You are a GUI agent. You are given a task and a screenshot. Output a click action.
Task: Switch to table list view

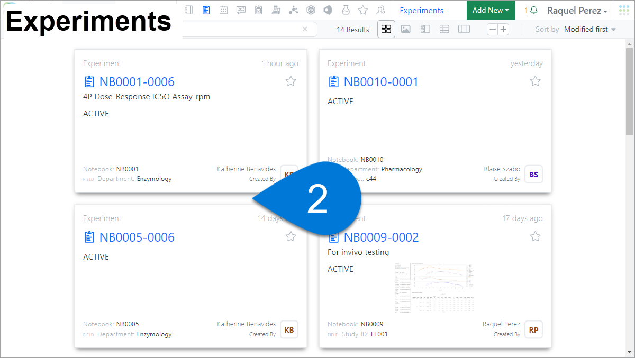pos(444,29)
